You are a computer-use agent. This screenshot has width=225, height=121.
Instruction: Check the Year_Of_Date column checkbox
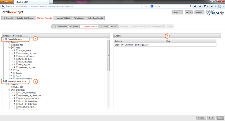(x=17, y=51)
